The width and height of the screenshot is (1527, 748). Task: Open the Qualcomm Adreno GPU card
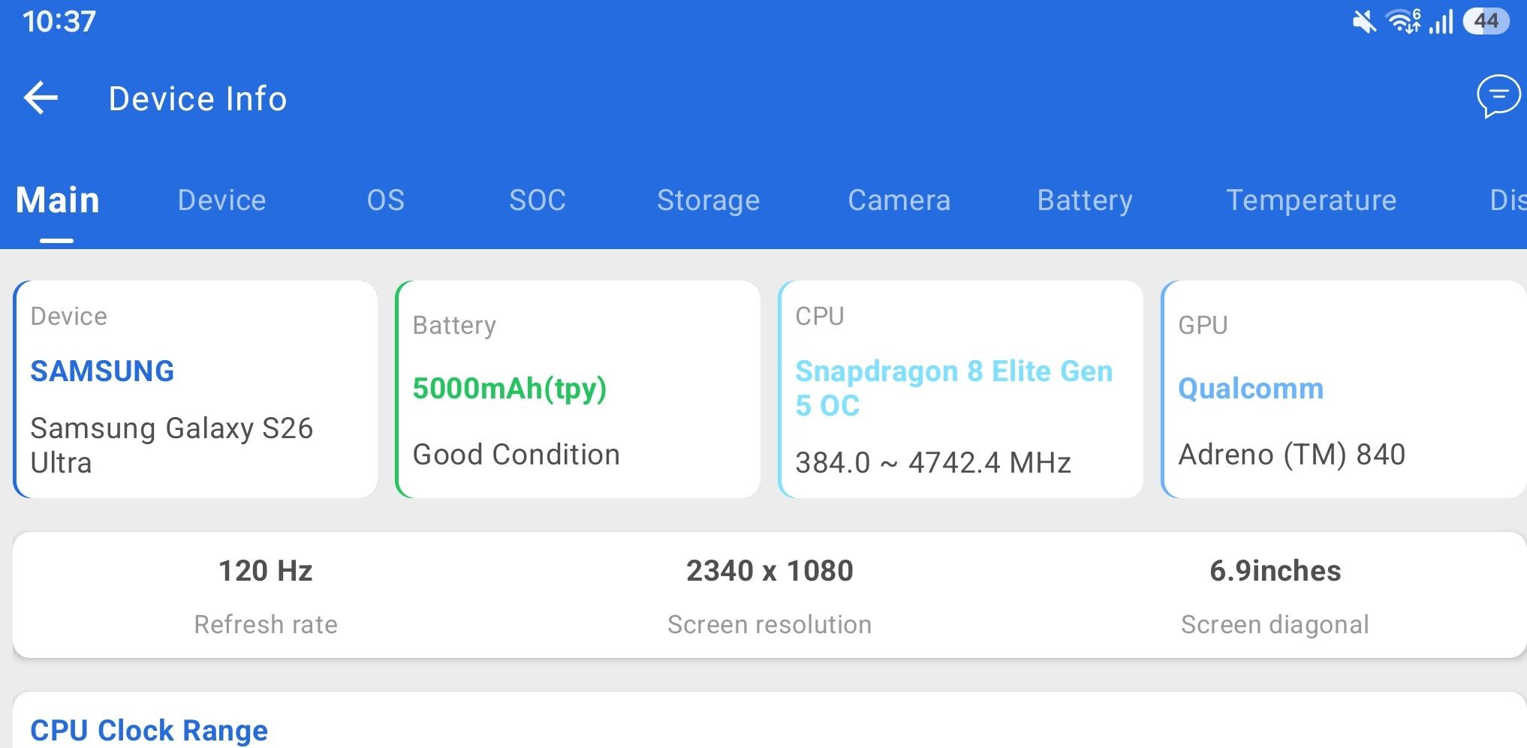pos(1343,389)
